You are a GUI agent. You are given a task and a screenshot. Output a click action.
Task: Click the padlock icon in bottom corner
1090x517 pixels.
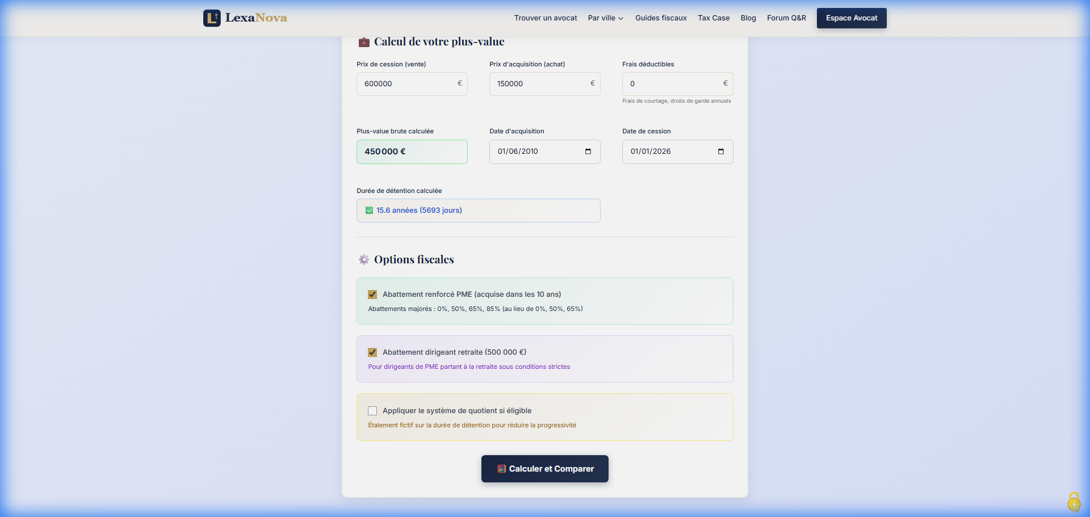1074,502
